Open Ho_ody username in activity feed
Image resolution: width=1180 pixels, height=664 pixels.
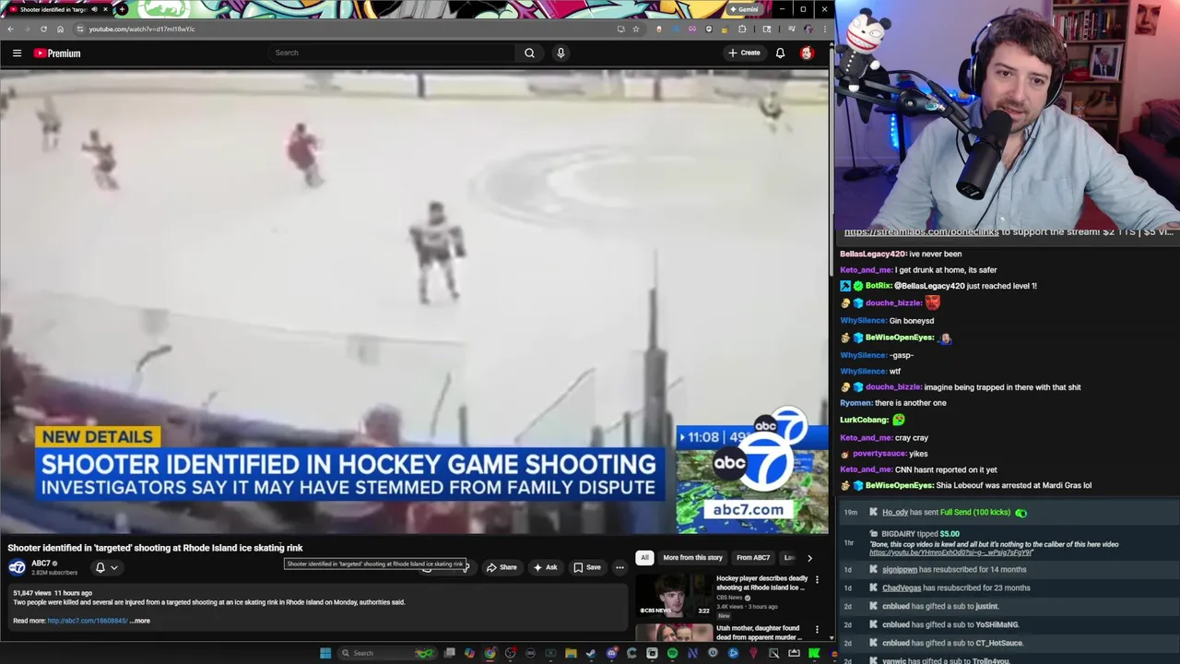point(895,512)
